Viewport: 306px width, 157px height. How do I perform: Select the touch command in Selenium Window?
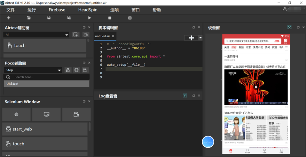[x=45, y=144]
